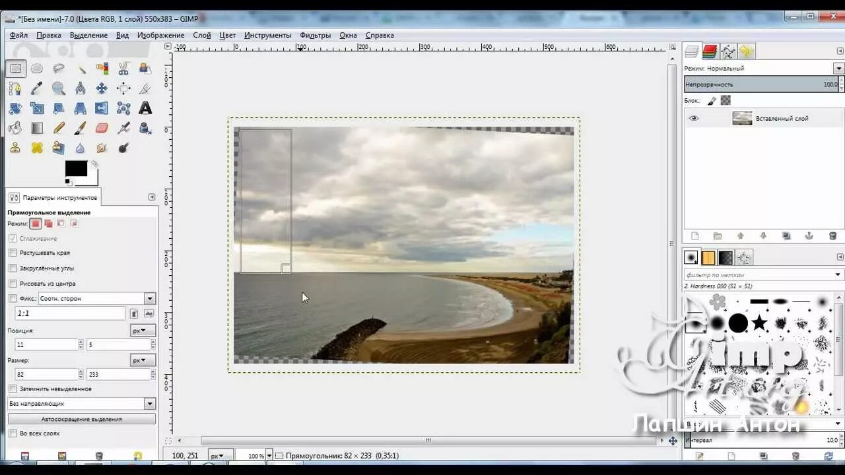Select the Cage Transform tool
Screen dimensions: 845x475
point(123,108)
